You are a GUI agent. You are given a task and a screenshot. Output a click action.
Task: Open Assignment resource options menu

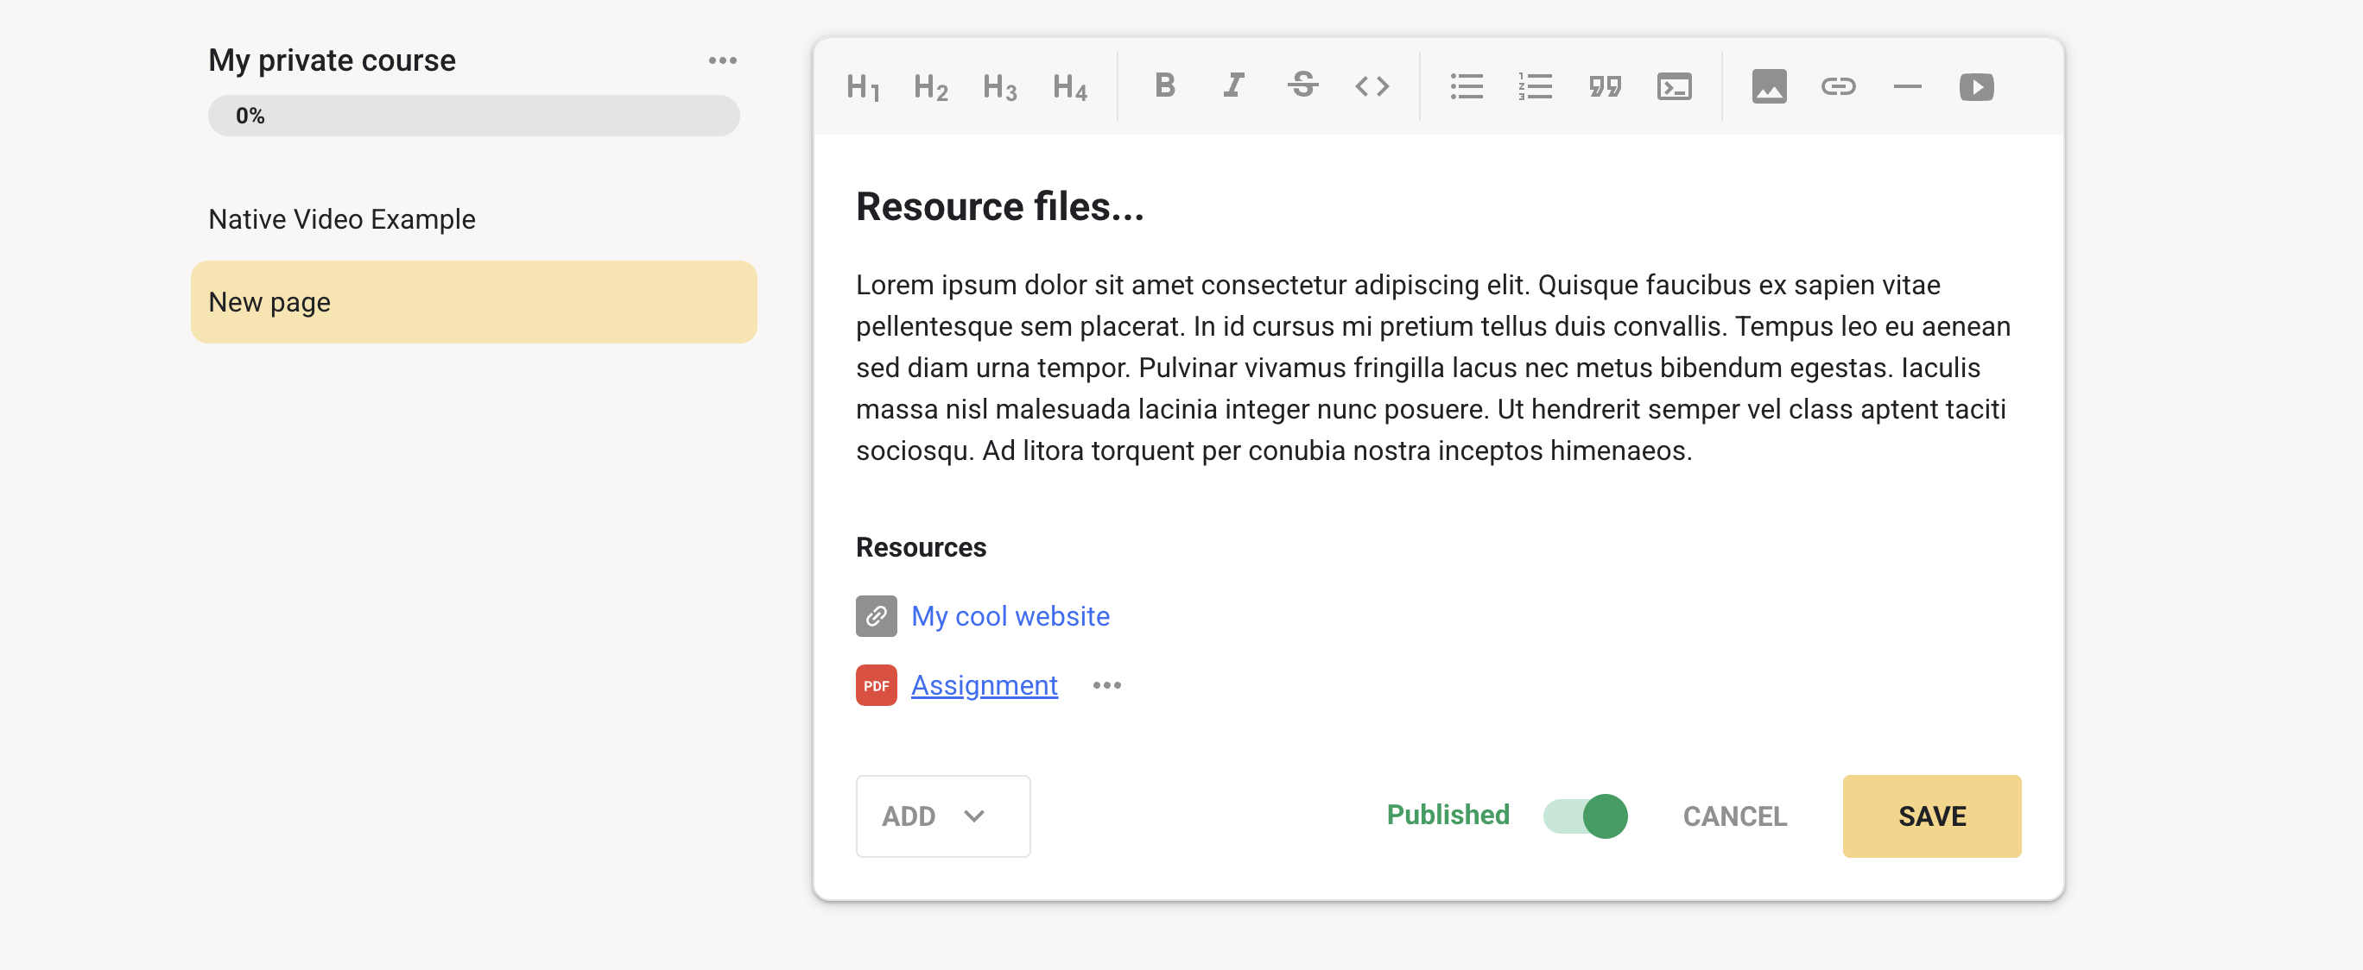(1106, 685)
